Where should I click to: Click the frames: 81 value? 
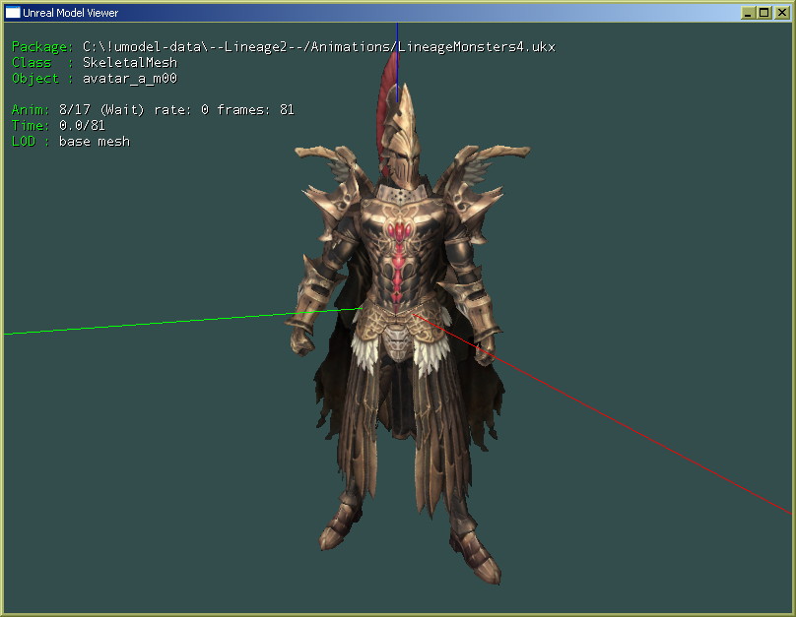pos(255,110)
